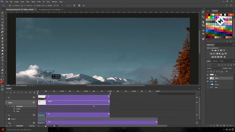Switch to warp mode icon
Viewport: 235px width, 132px height.
pyautogui.click(x=74, y=5)
